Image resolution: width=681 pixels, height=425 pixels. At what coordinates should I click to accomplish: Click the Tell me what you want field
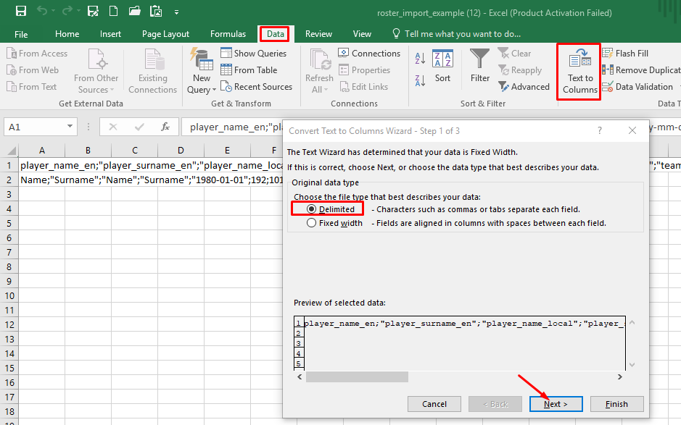(462, 34)
